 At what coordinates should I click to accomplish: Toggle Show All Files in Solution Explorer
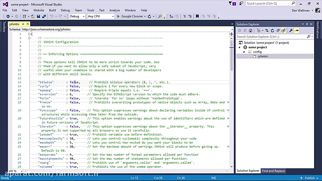(284, 30)
